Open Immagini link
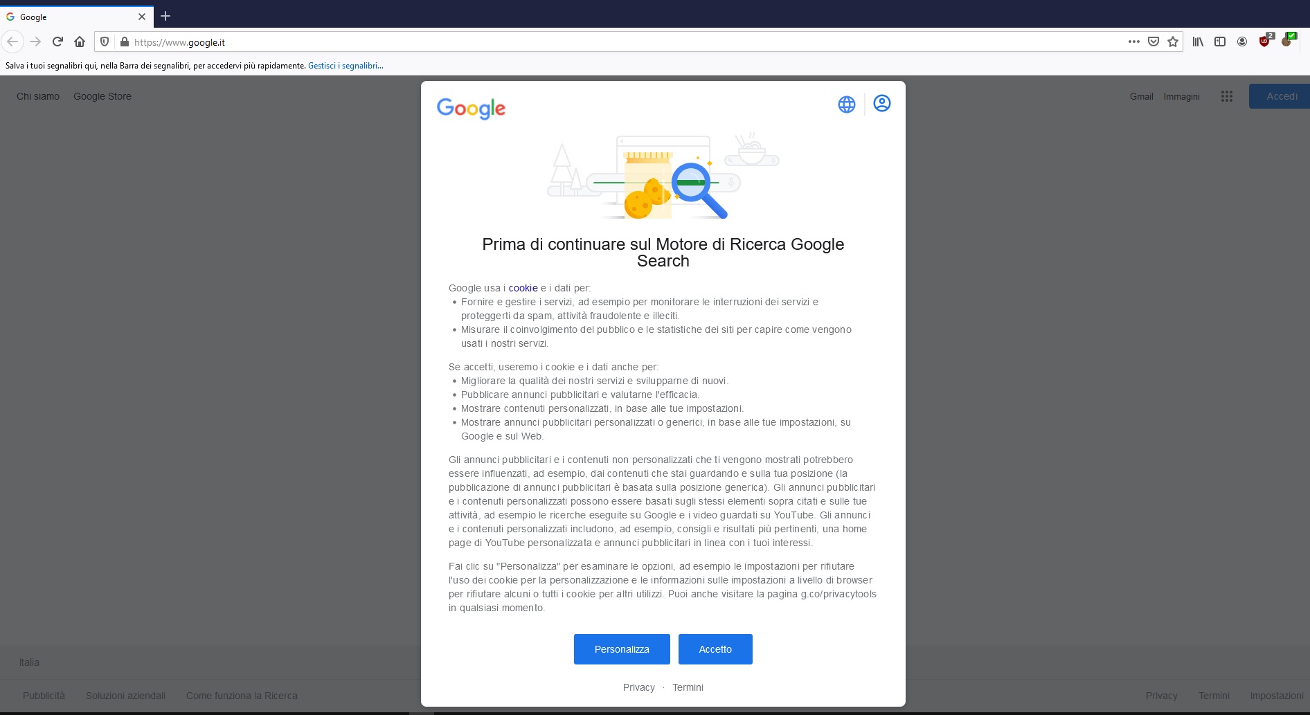This screenshot has height=715, width=1310. point(1181,96)
